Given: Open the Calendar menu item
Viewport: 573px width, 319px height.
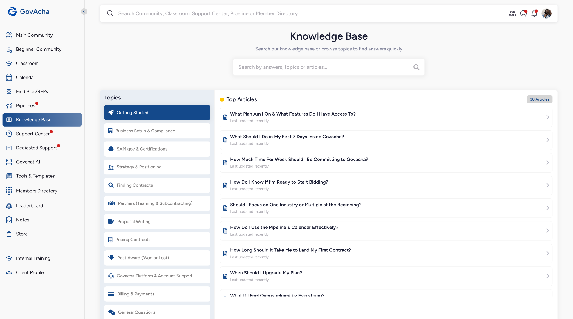Looking at the screenshot, I should pos(26,77).
